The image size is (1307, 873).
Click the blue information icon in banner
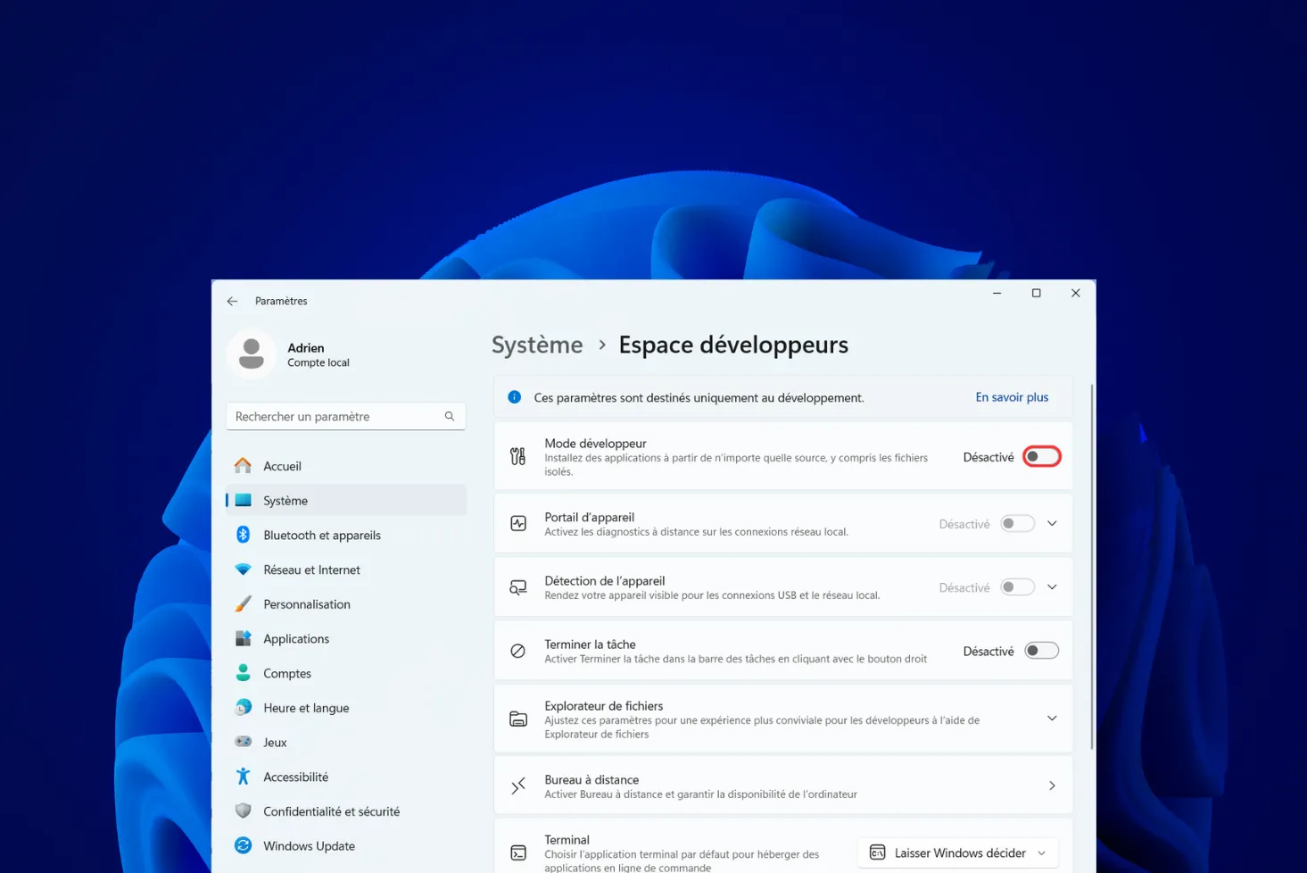515,397
